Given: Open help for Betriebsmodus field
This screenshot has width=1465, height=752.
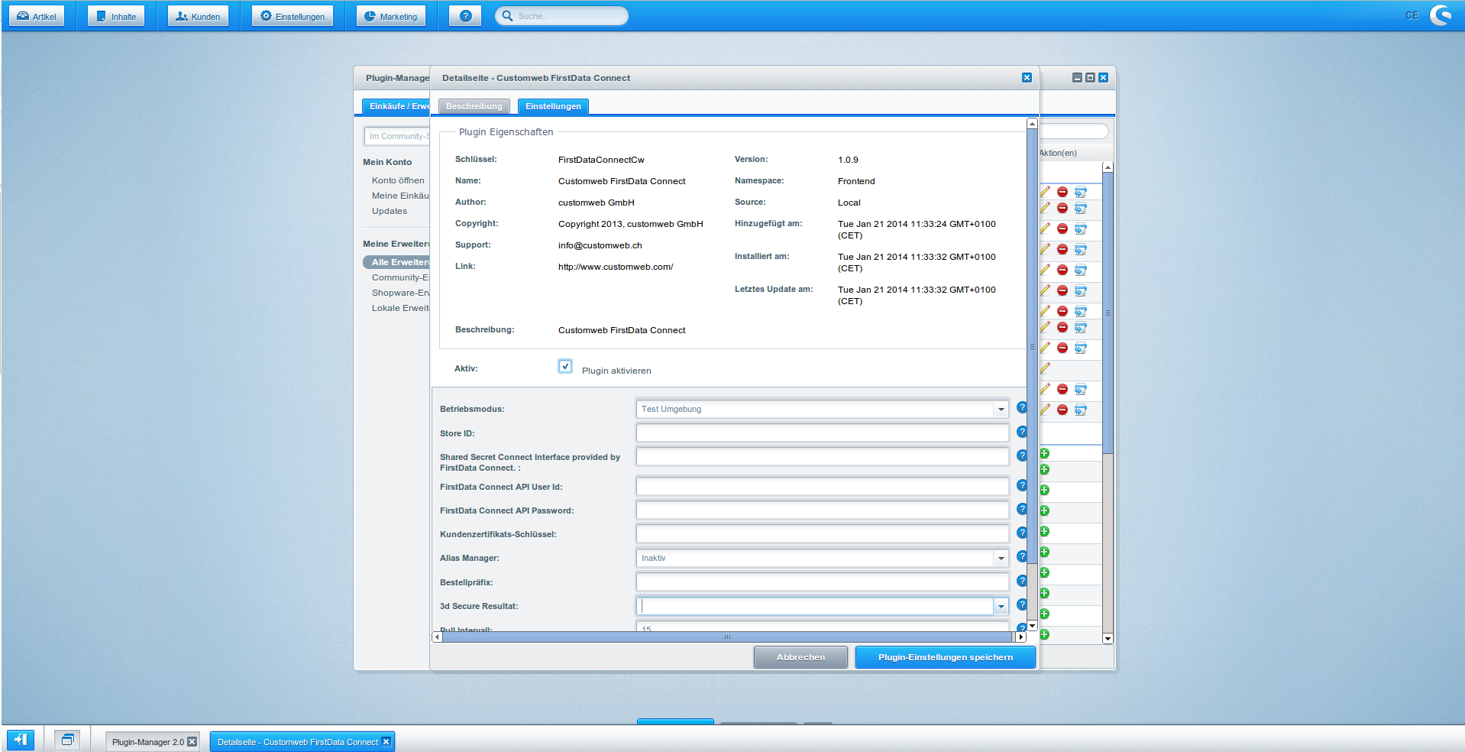Looking at the screenshot, I should [x=1021, y=408].
